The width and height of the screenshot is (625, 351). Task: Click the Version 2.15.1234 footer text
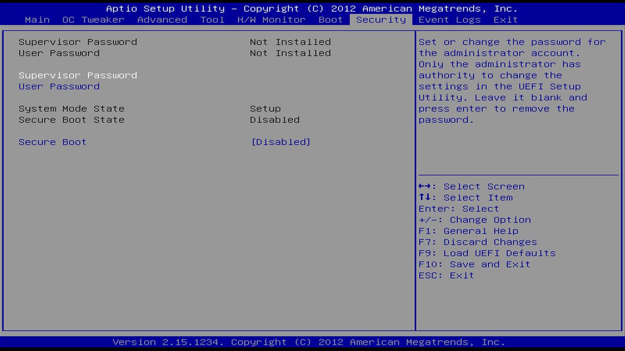309,342
